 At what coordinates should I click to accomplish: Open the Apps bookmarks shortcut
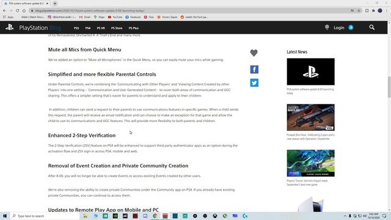8,17
